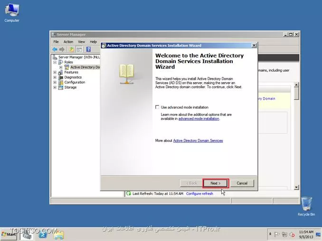This screenshot has height=241, width=322.
Task: Select Configuration in the tree
Action: [75, 82]
